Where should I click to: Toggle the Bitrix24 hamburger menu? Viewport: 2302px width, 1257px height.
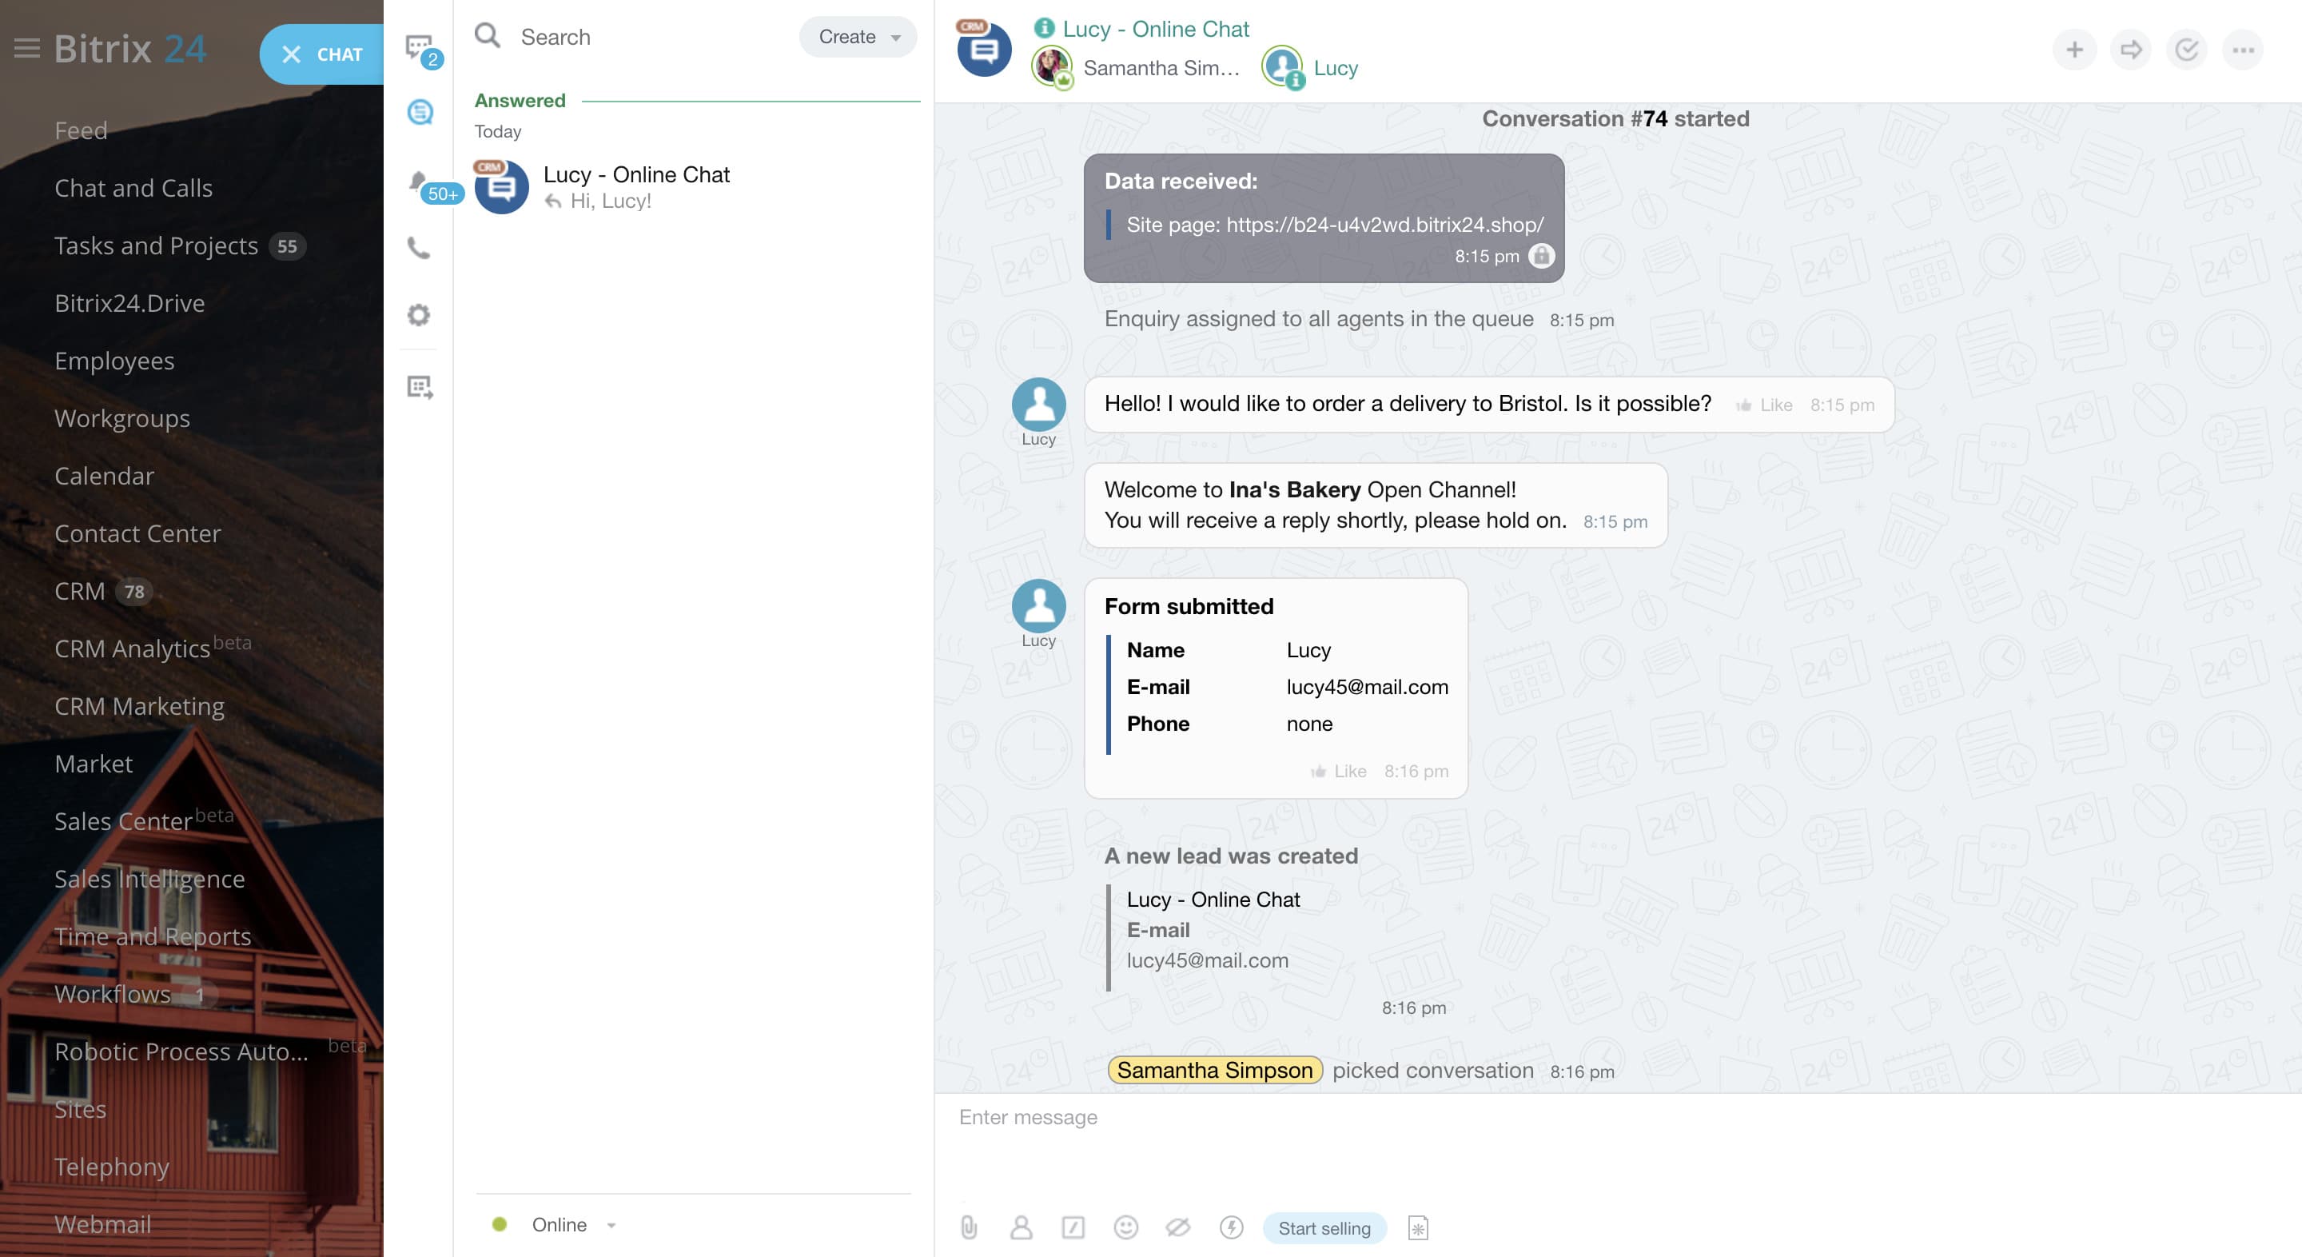[27, 48]
